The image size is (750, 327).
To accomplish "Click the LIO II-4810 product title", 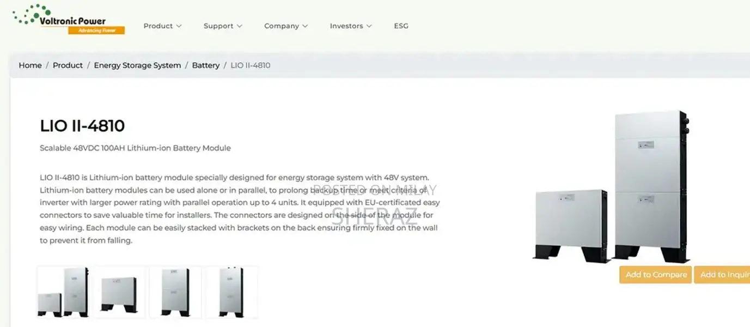I will (x=82, y=125).
